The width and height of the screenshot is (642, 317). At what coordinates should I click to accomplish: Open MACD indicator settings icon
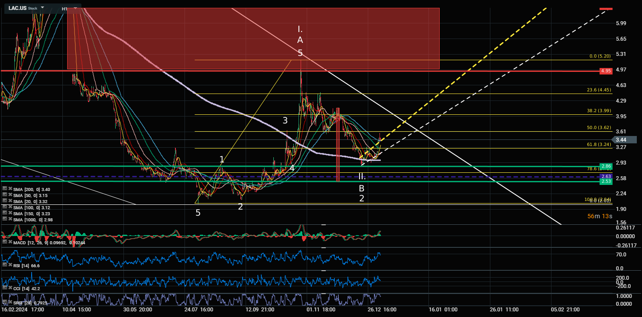pos(5,243)
